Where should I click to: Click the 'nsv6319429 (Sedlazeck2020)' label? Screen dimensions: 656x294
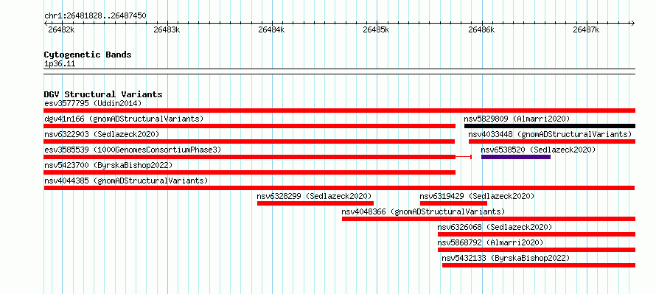coord(478,196)
